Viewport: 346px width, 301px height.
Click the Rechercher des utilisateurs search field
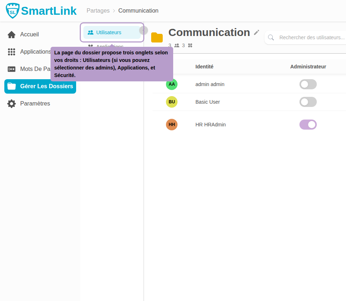point(310,37)
